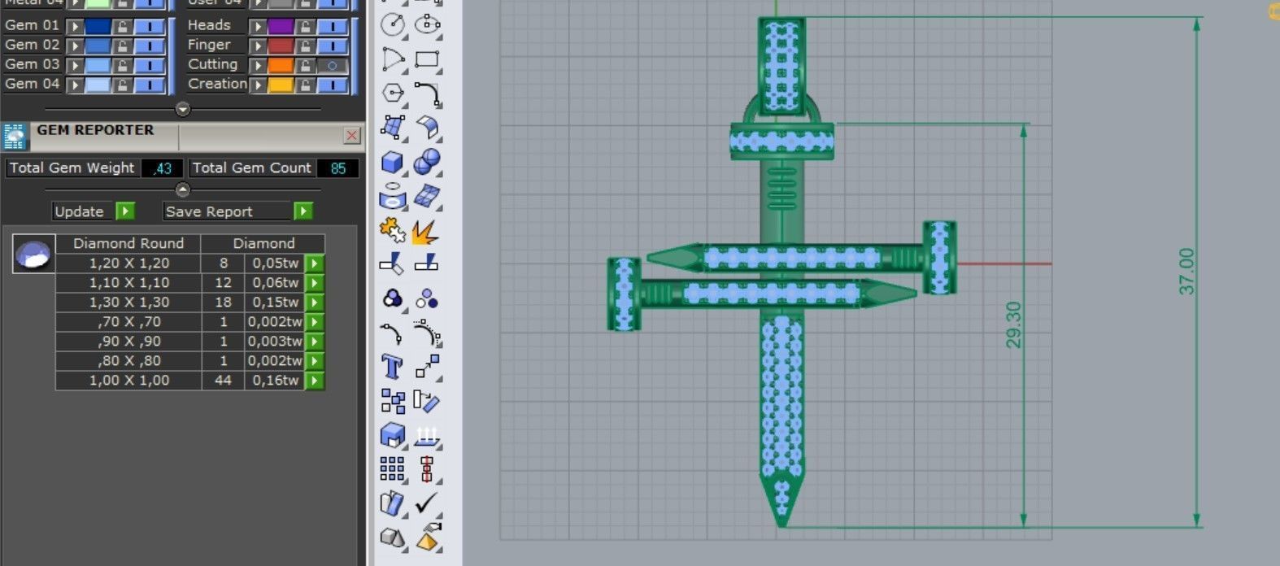Select the Rectangular array grid tool
The height and width of the screenshot is (566, 1280).
tap(393, 469)
